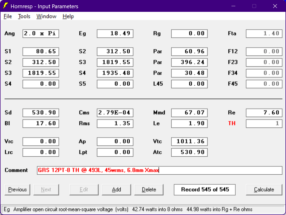Click the Par label beside 60.96
This screenshot has height=215, width=286.
pos(158,52)
